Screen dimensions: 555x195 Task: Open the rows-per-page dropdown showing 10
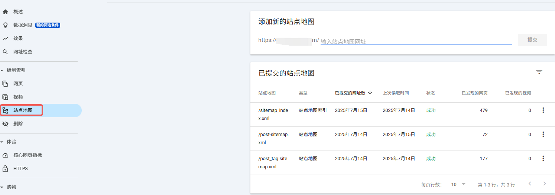click(x=458, y=184)
